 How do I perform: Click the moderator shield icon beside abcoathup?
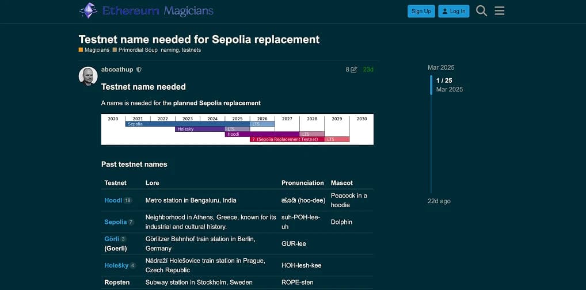pyautogui.click(x=139, y=70)
